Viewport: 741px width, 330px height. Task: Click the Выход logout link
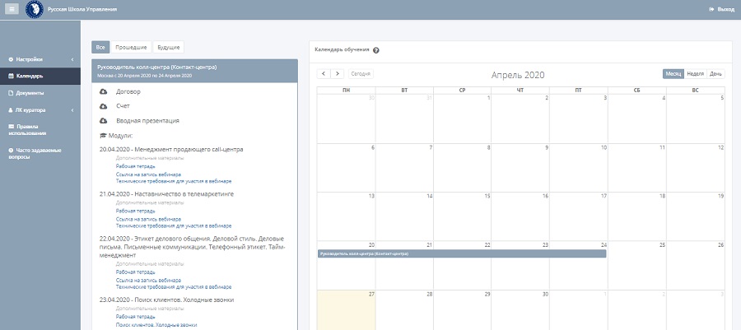[x=721, y=9]
